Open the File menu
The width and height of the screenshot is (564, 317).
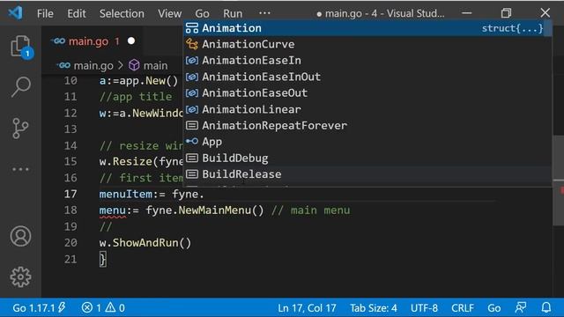point(45,14)
